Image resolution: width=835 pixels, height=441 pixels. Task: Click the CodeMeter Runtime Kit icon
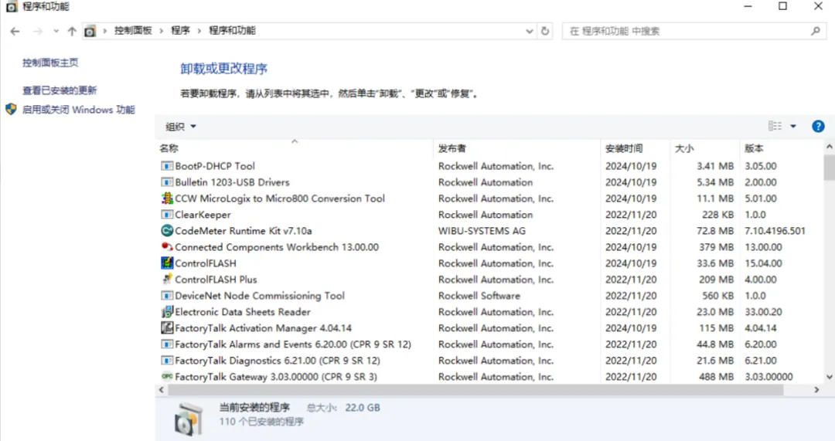(167, 231)
